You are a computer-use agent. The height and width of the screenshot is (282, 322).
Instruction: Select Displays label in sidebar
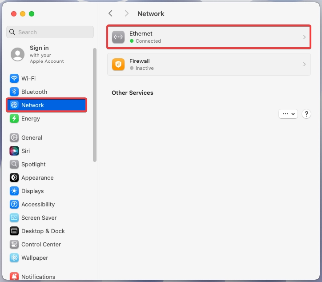coord(32,191)
